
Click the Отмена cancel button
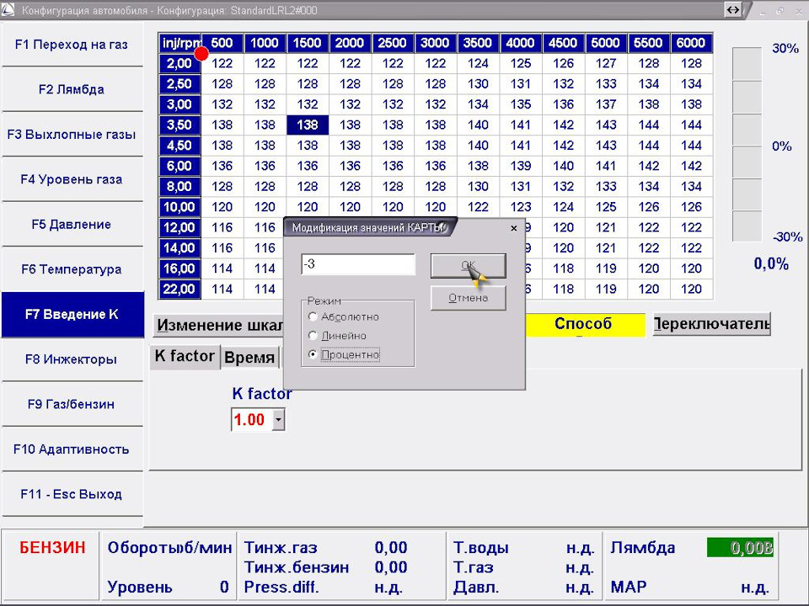(468, 298)
